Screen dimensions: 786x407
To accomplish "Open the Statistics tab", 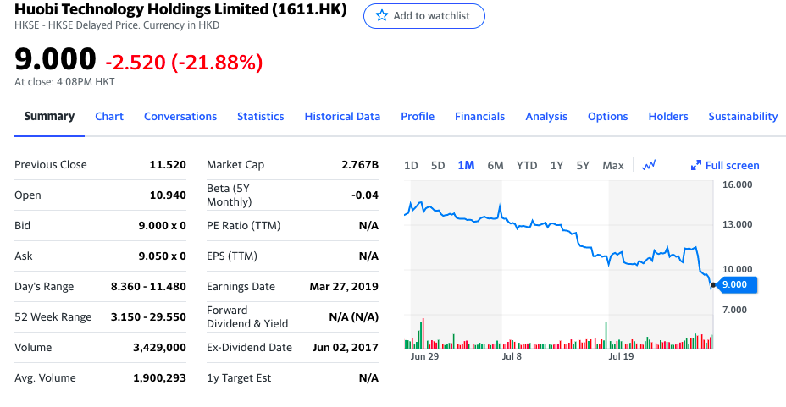I will click(261, 116).
